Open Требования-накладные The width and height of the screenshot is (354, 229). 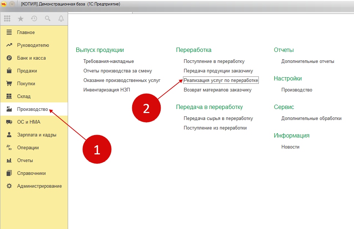tap(109, 61)
